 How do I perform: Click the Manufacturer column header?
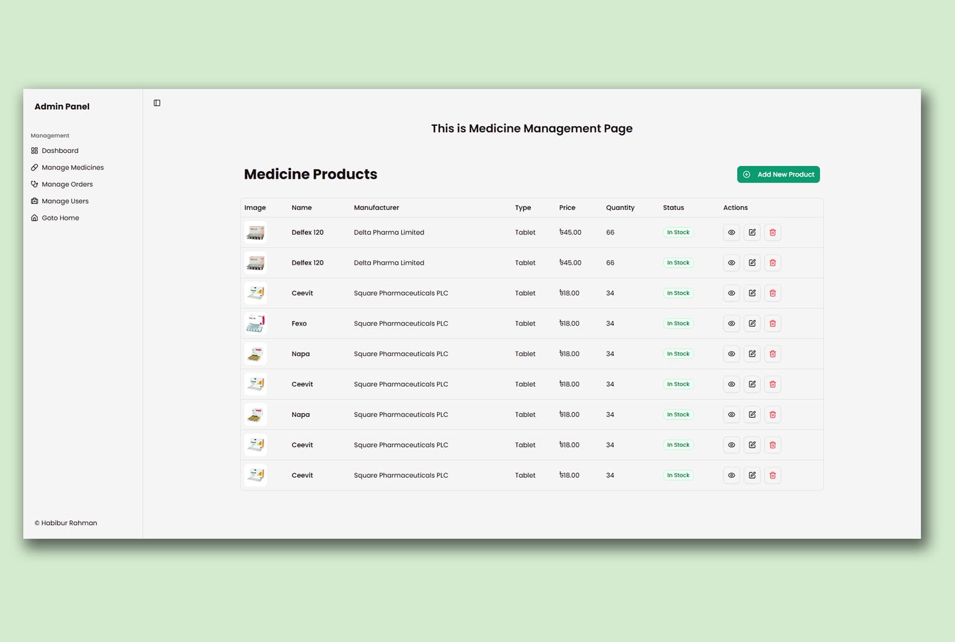(x=376, y=208)
